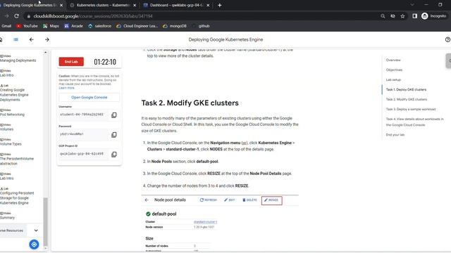Click the eye-off tracking protection icon
The height and width of the screenshot is (253, 451).
(393, 16)
